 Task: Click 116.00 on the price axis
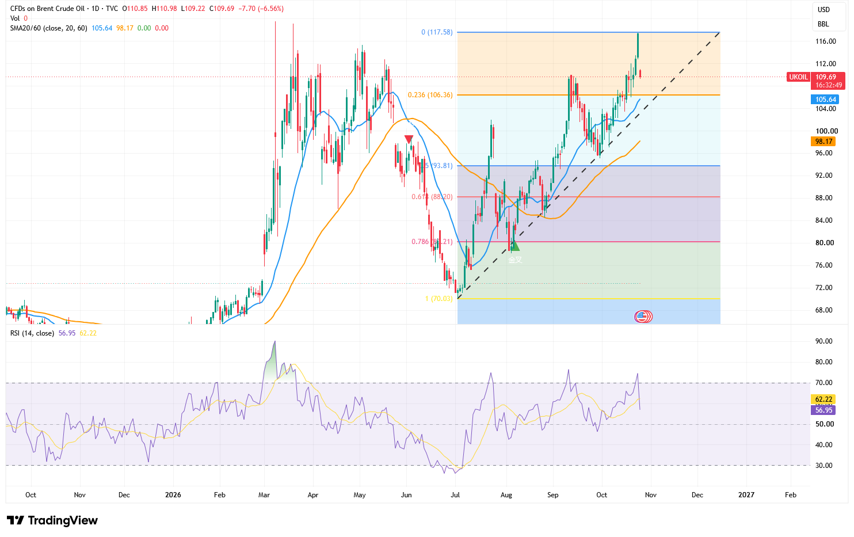tap(826, 41)
